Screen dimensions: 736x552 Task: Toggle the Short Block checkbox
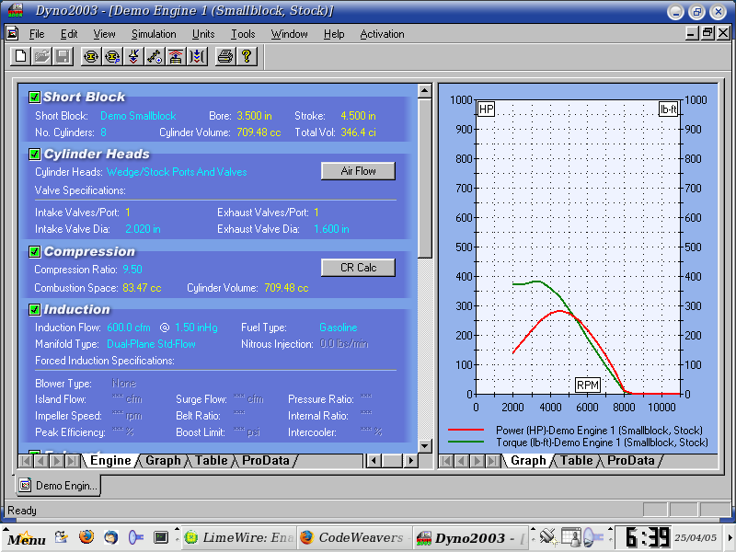tap(34, 98)
